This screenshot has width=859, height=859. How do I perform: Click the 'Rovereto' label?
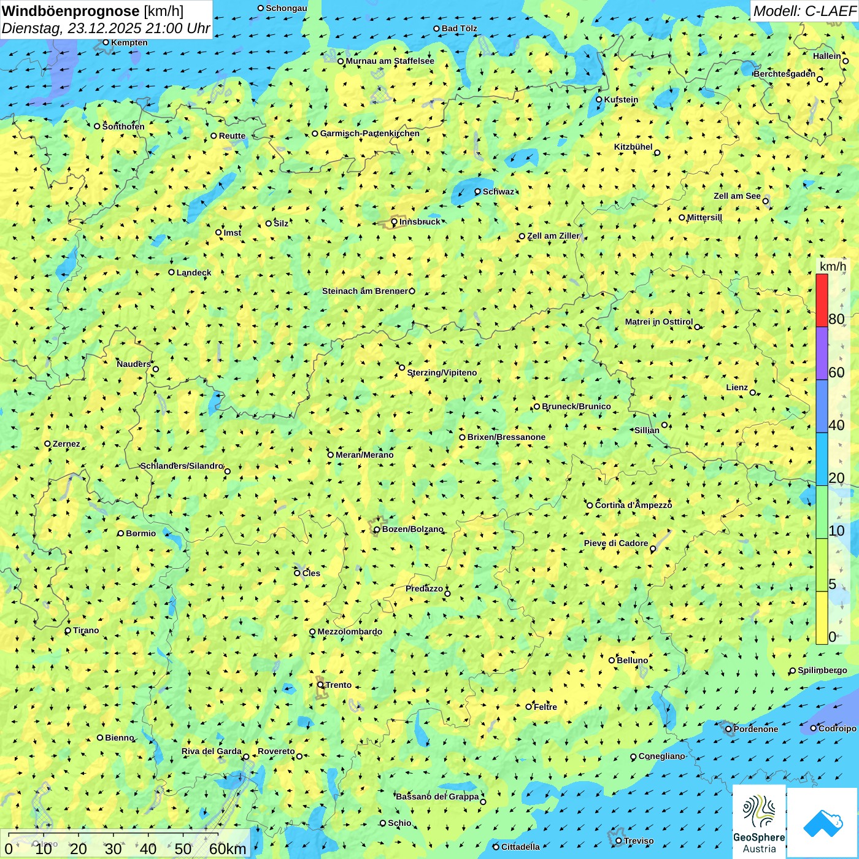point(276,751)
